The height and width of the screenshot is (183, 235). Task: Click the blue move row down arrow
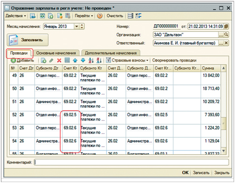click(x=83, y=61)
